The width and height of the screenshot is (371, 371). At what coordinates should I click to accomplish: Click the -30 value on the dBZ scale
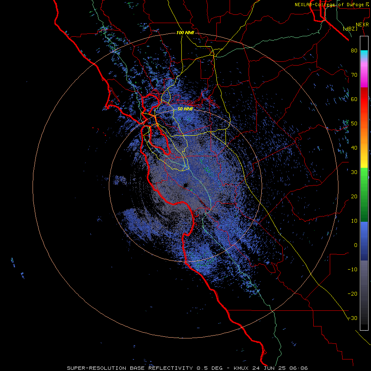352,318
